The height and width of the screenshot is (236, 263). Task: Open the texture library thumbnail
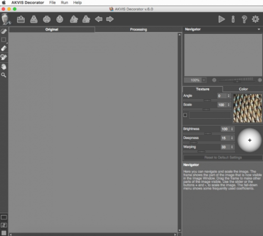(x=248, y=108)
